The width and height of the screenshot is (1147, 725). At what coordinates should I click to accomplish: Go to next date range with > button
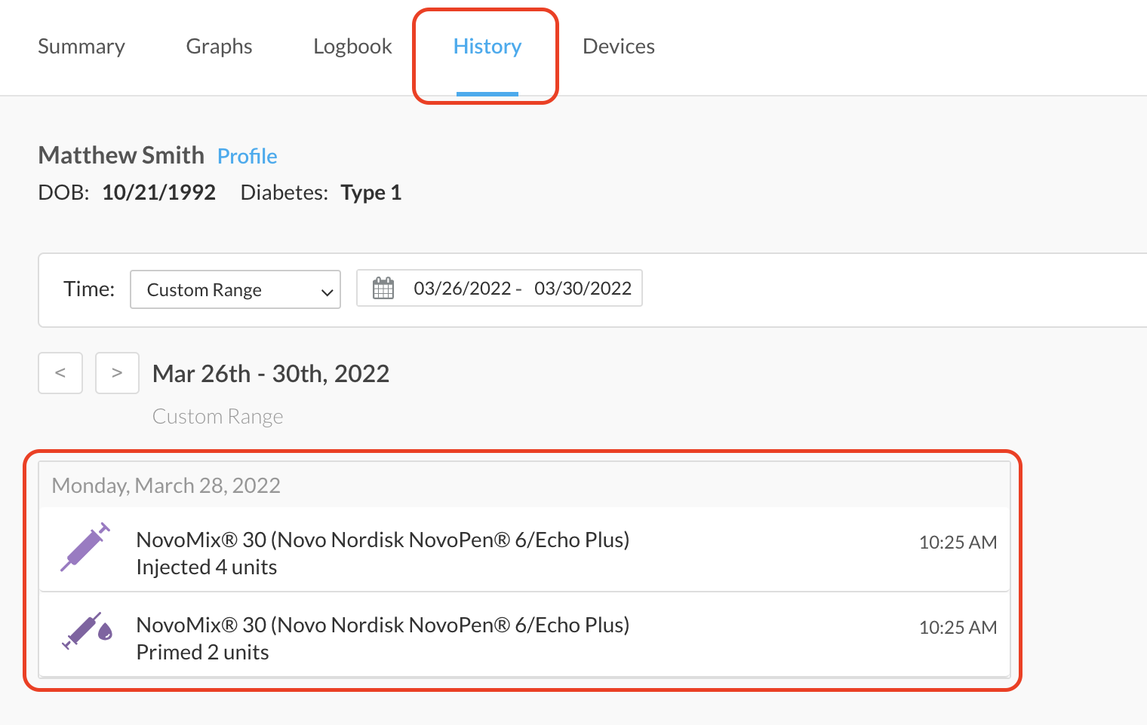tap(117, 373)
